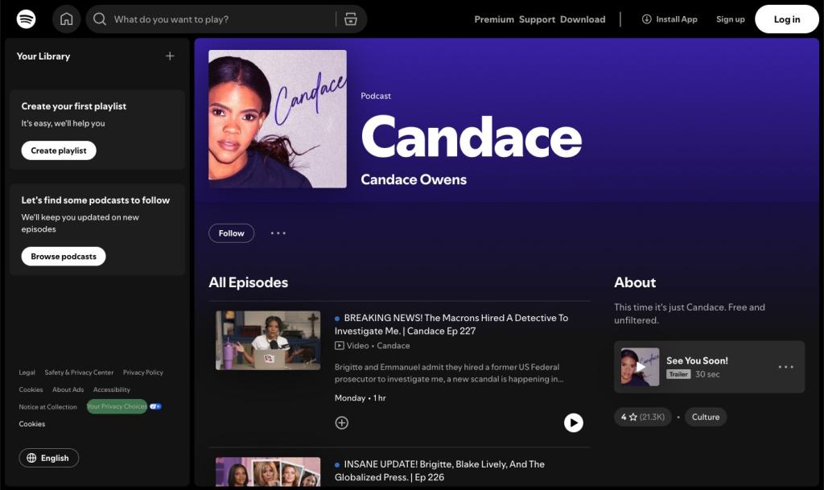Open the Accessibility footer link
824x490 pixels.
coord(111,389)
